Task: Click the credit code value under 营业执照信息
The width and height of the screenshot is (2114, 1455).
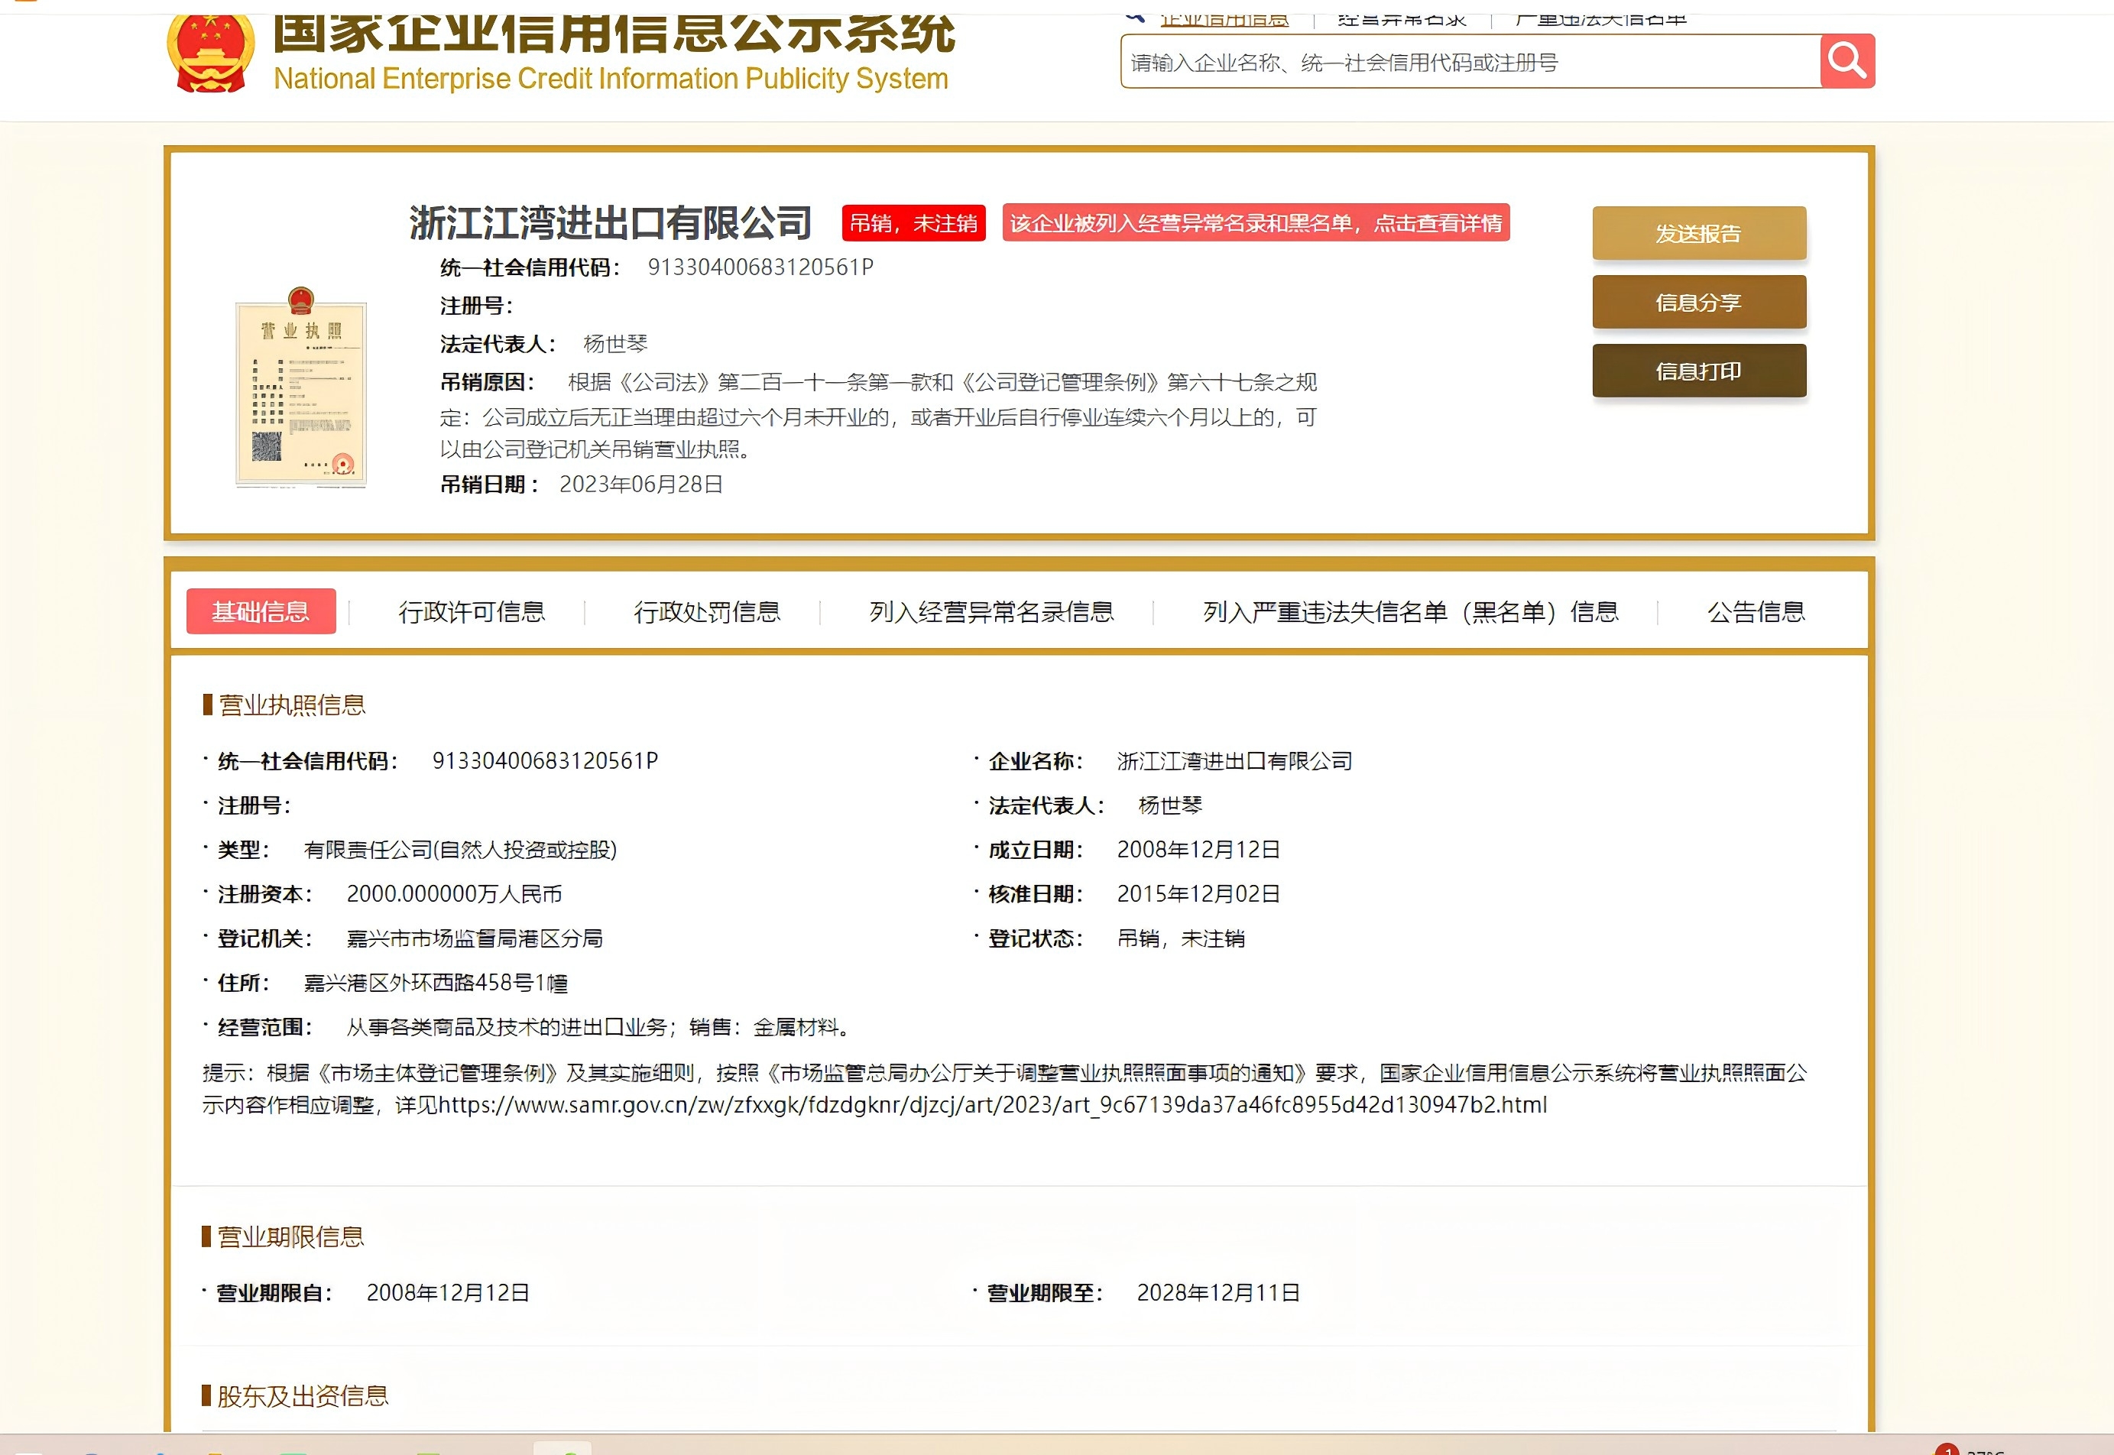Action: (545, 761)
